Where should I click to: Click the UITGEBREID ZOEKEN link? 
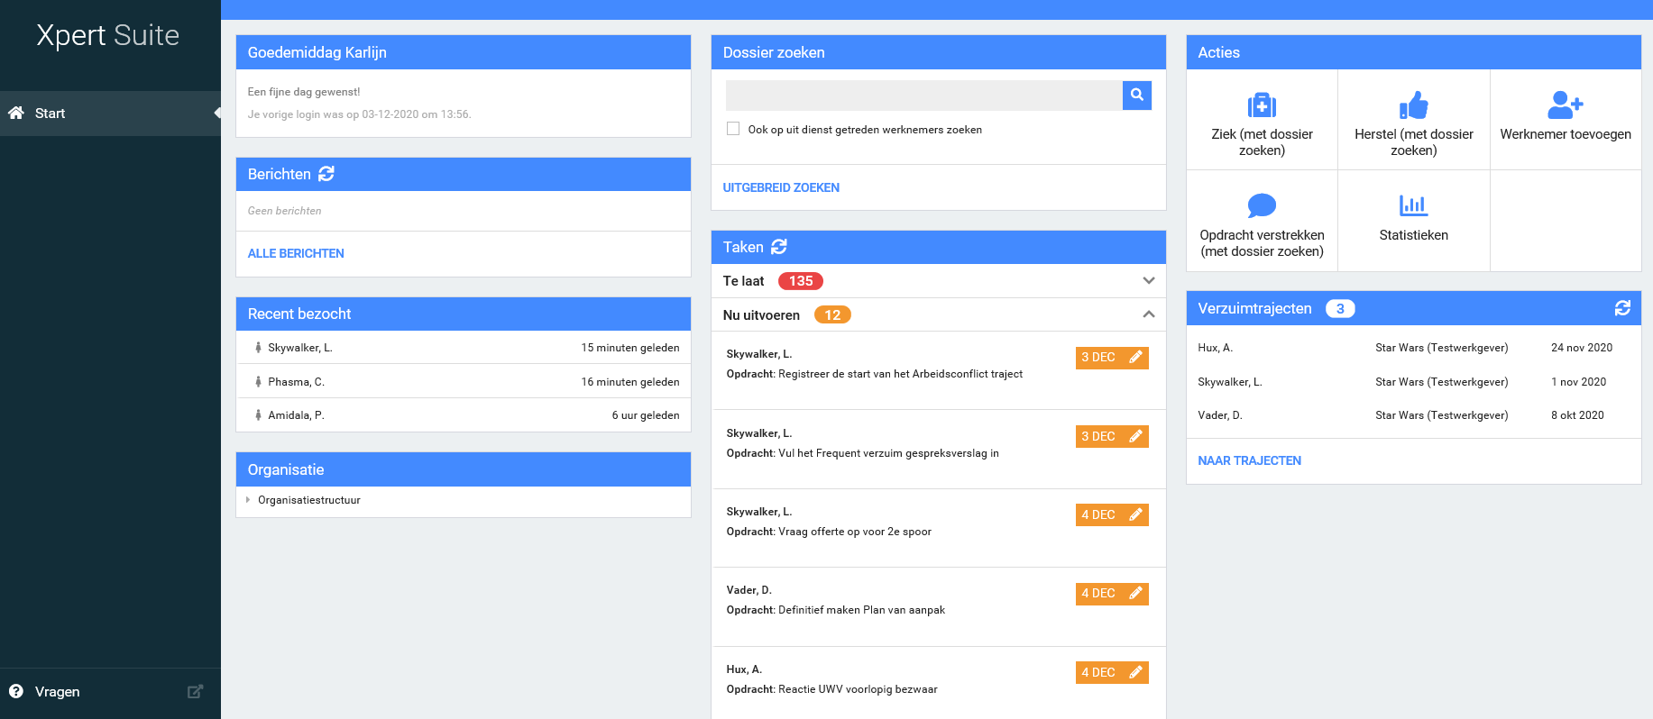pyautogui.click(x=781, y=187)
